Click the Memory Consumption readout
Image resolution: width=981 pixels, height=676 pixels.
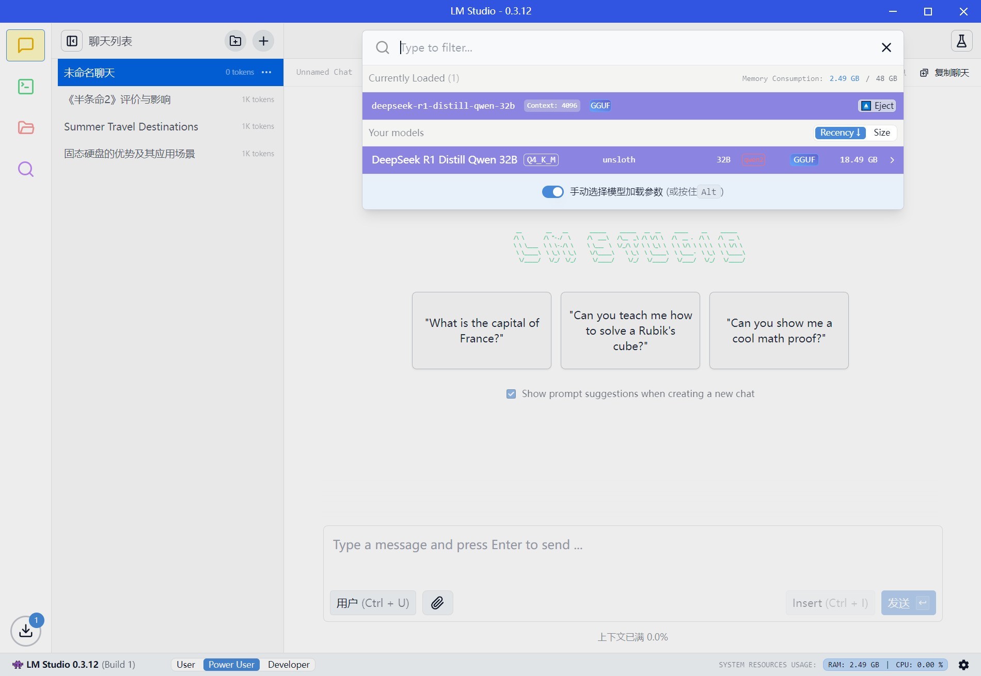tap(819, 78)
